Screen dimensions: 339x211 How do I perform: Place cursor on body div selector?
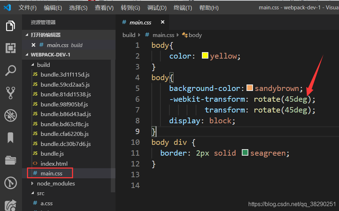(x=169, y=142)
